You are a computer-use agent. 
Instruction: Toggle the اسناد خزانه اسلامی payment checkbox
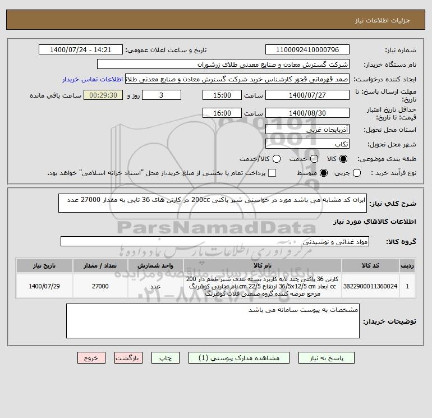[x=272, y=173]
